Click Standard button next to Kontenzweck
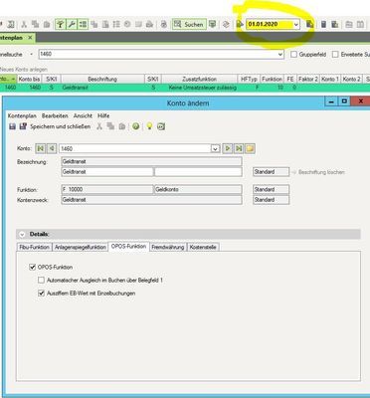370x398 pixels. coord(271,200)
